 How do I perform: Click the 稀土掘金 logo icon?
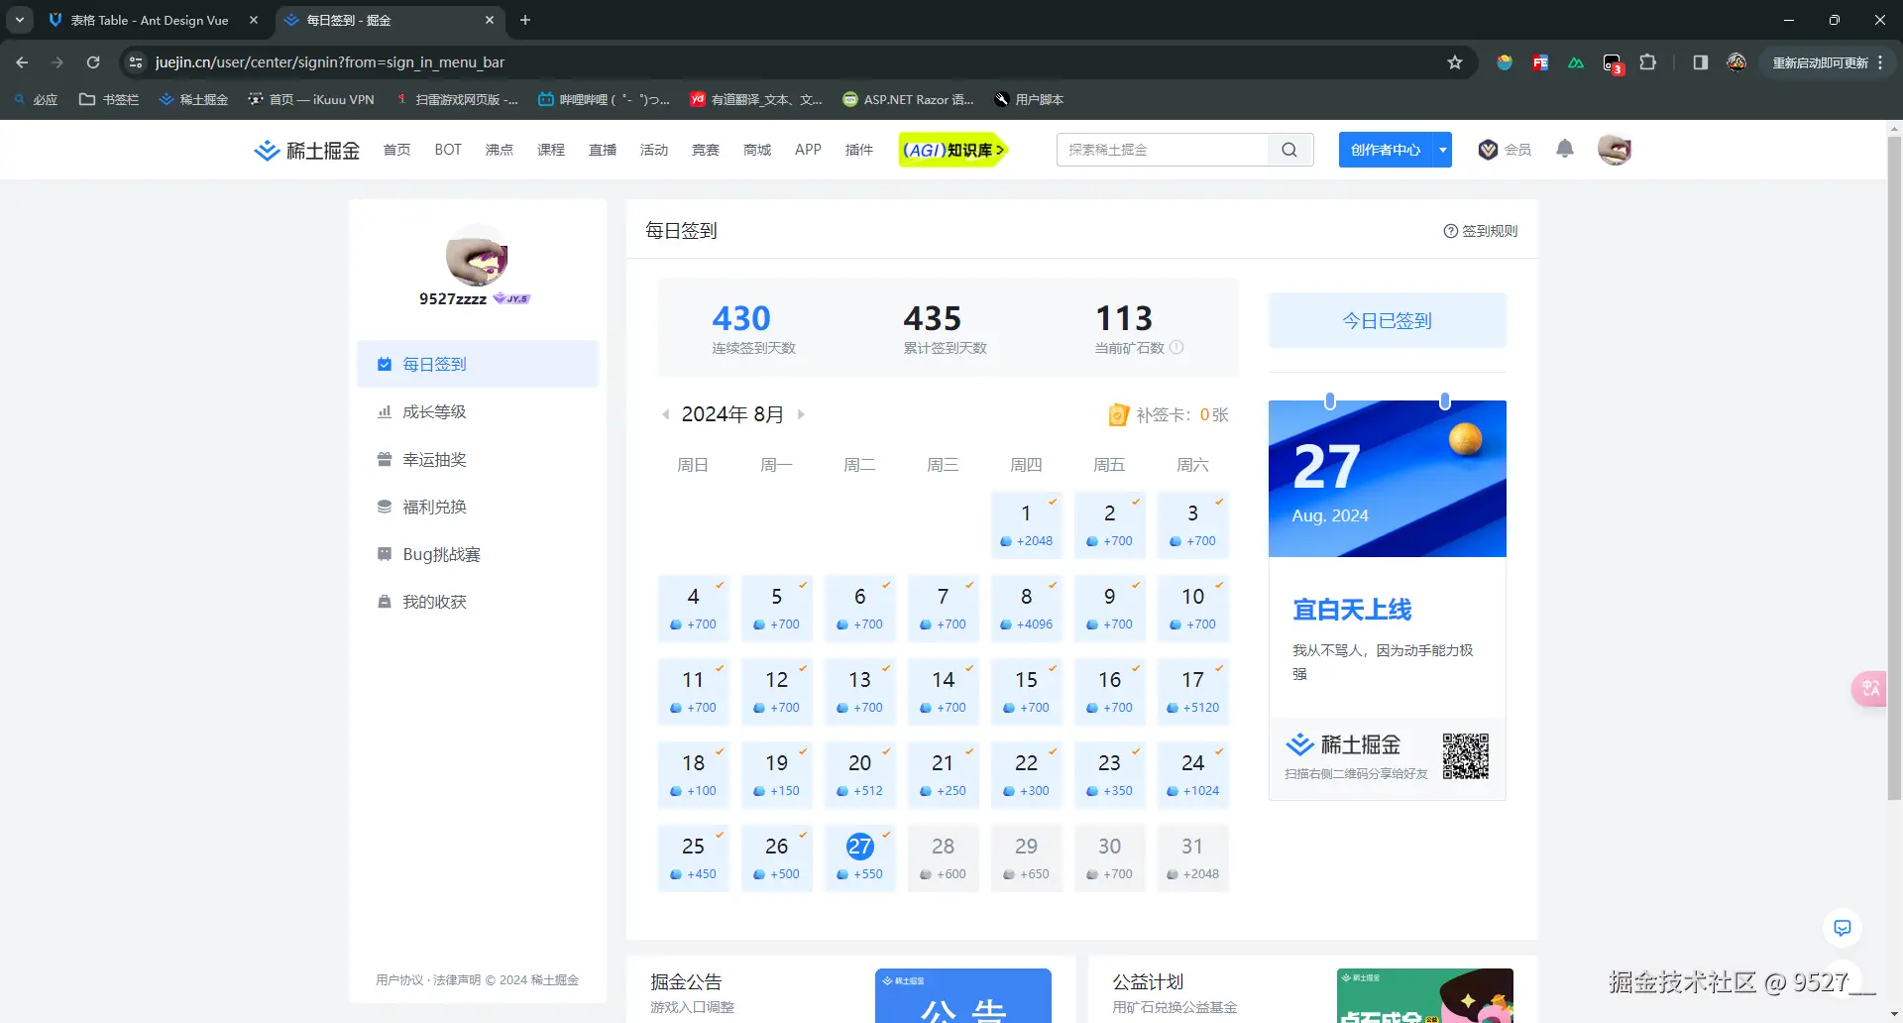[266, 150]
